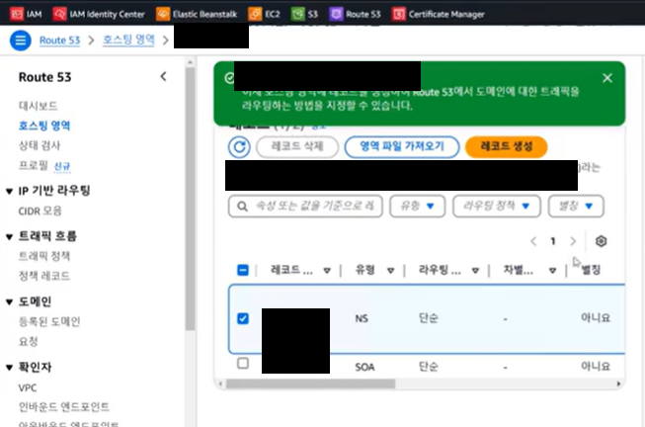Select the NS type cell
Screen dimensions: 645x427
pyautogui.click(x=362, y=318)
